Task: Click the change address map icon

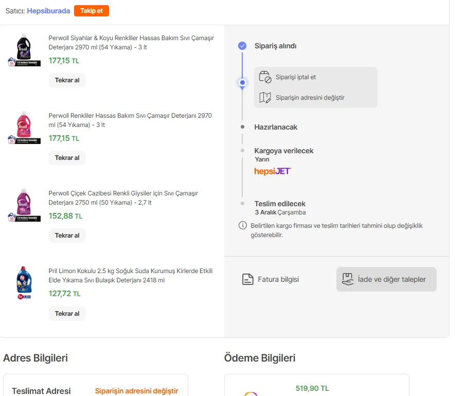Action: click(265, 98)
